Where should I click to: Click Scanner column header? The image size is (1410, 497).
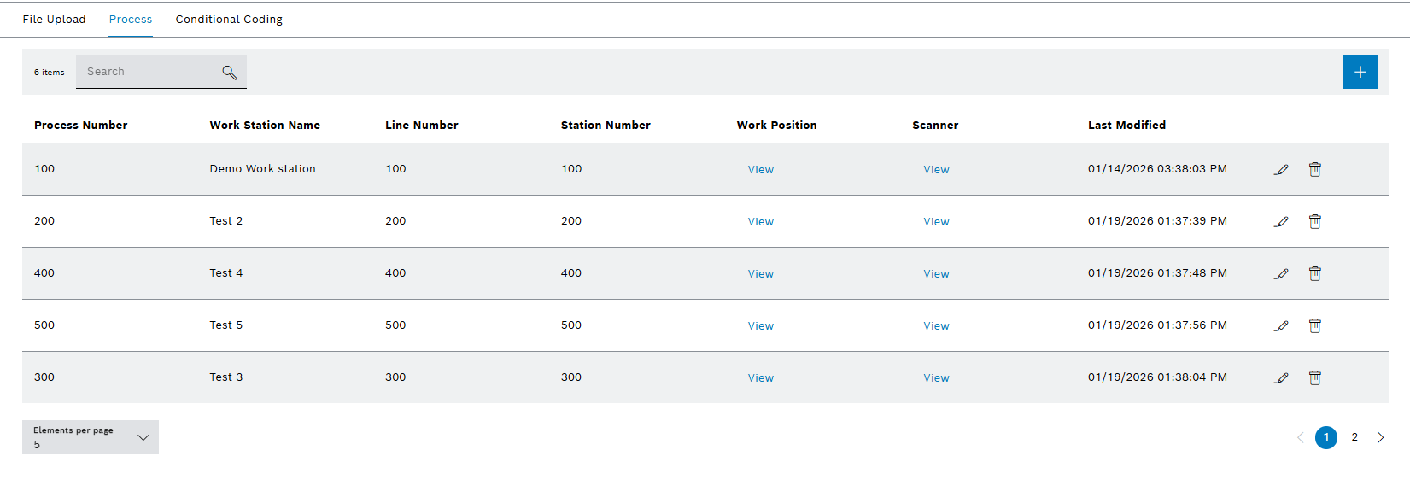935,126
